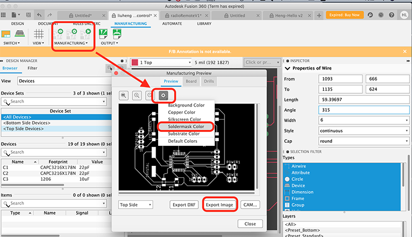
Task: Redo the last action
Action: coord(49,15)
